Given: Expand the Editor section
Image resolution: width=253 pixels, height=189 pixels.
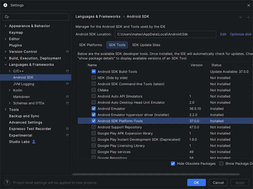Looking at the screenshot, I should [5, 39].
